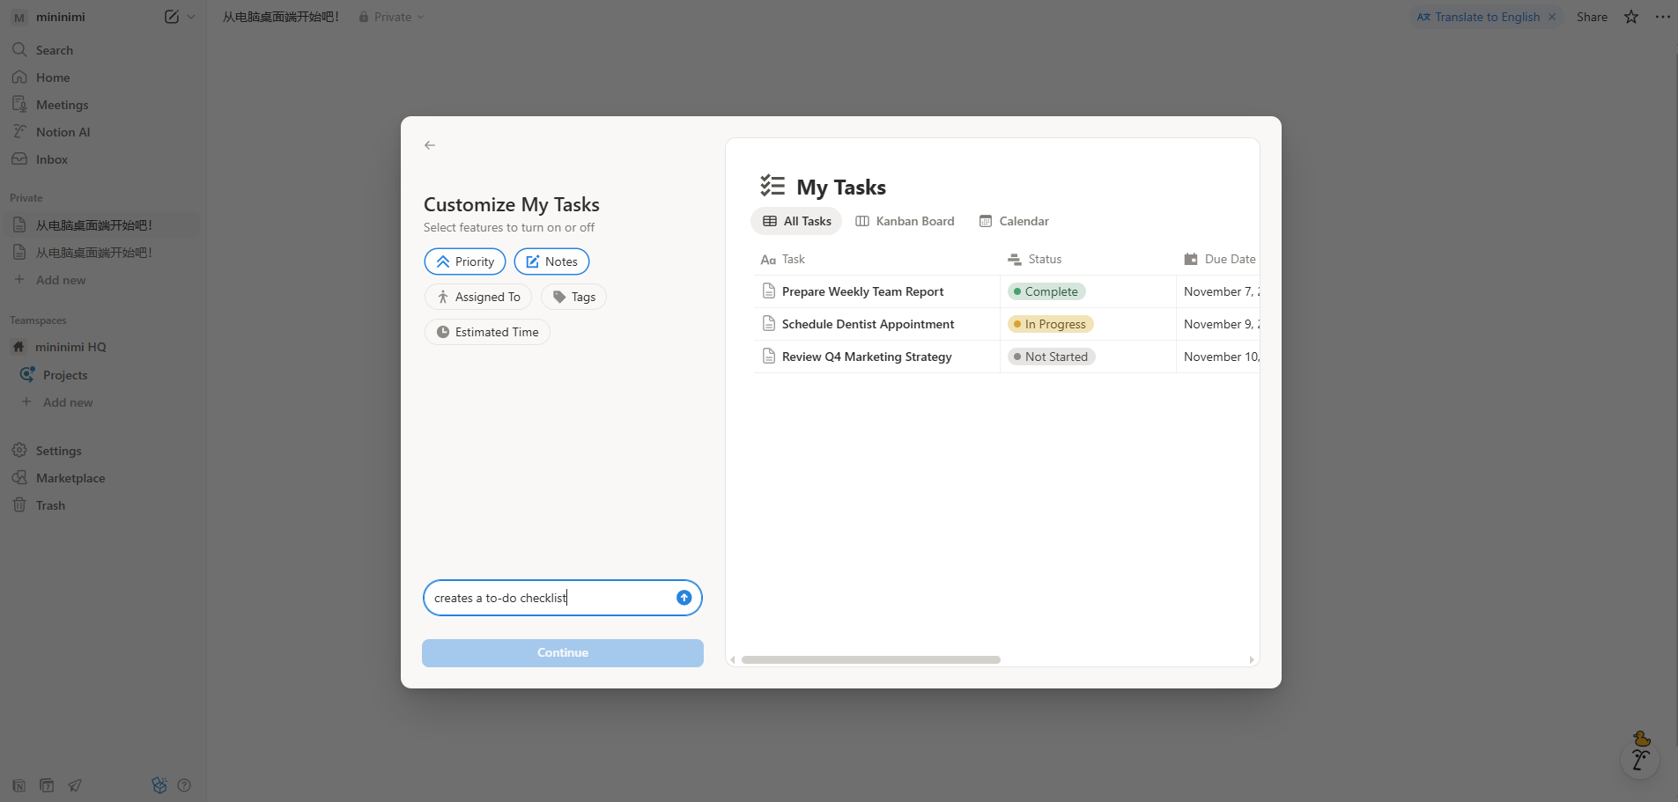Enable the Assigned To feature
1678x802 pixels.
tap(478, 297)
